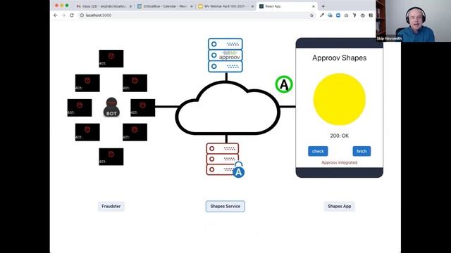This screenshot has width=451, height=253.
Task: Click the macOS green fullscreen window button
Action: coord(67,6)
